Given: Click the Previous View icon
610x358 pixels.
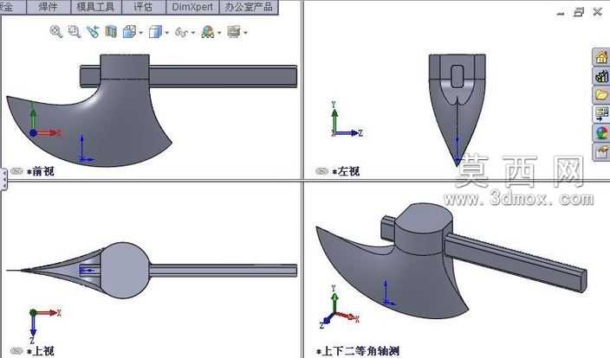Looking at the screenshot, I should click(x=93, y=32).
